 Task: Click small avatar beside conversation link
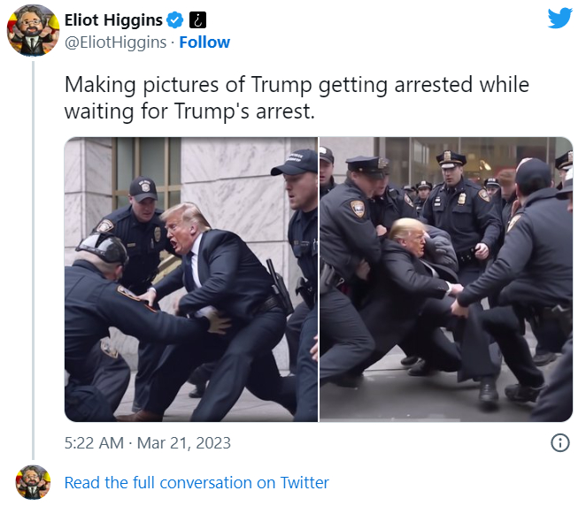(x=33, y=482)
